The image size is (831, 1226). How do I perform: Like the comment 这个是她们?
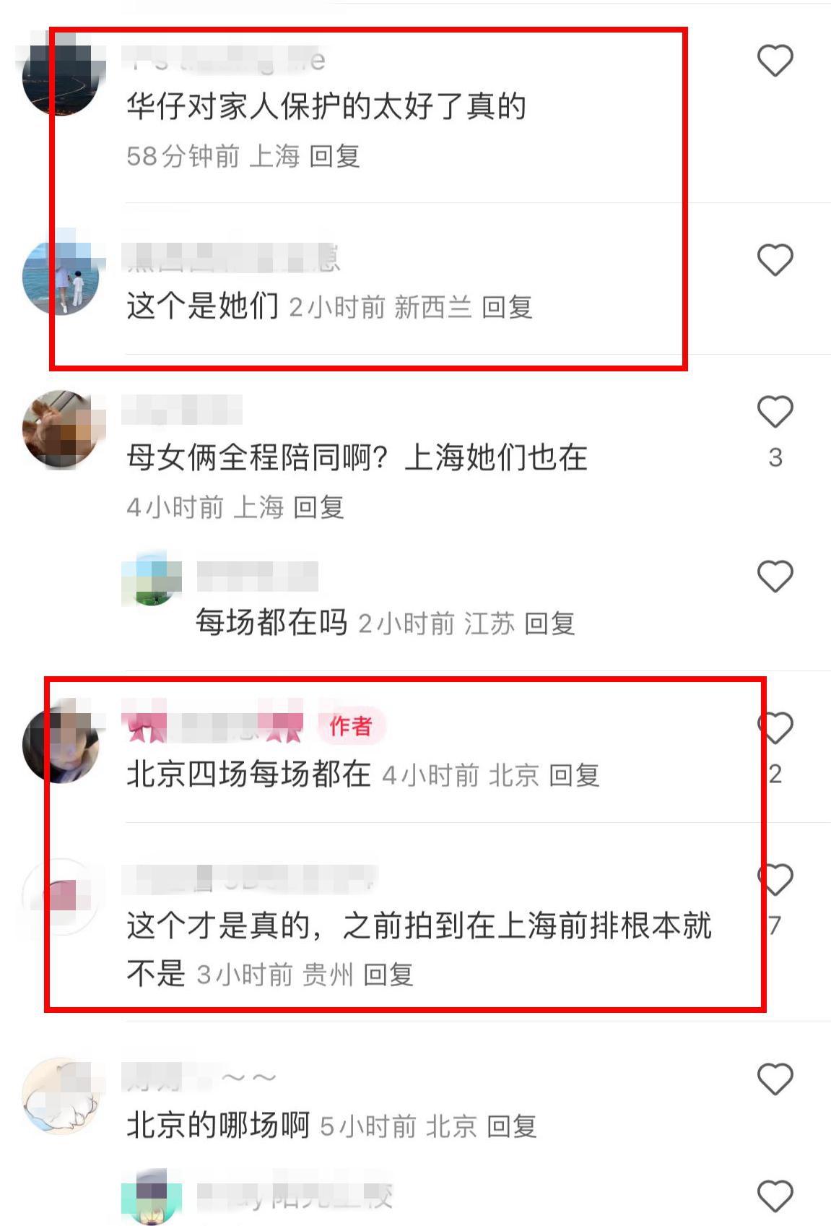pos(775,260)
